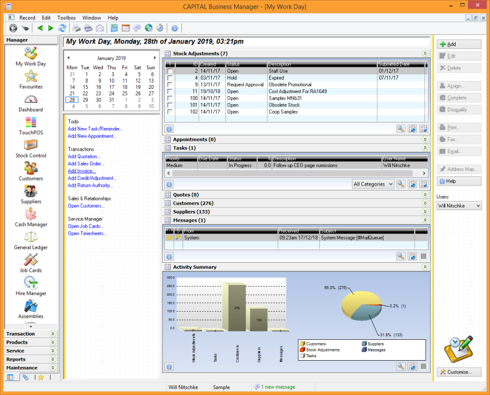The image size is (490, 395).
Task: Tick checkbox for Obsolete Stock row
Action: pos(170,105)
